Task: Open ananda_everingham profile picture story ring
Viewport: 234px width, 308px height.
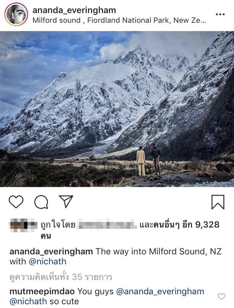Action: 16,14
